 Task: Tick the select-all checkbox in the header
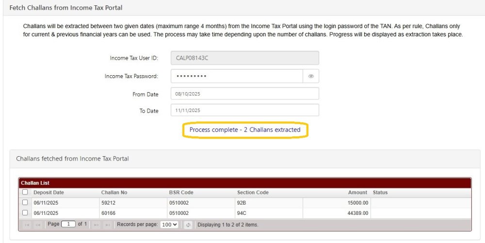[25, 192]
